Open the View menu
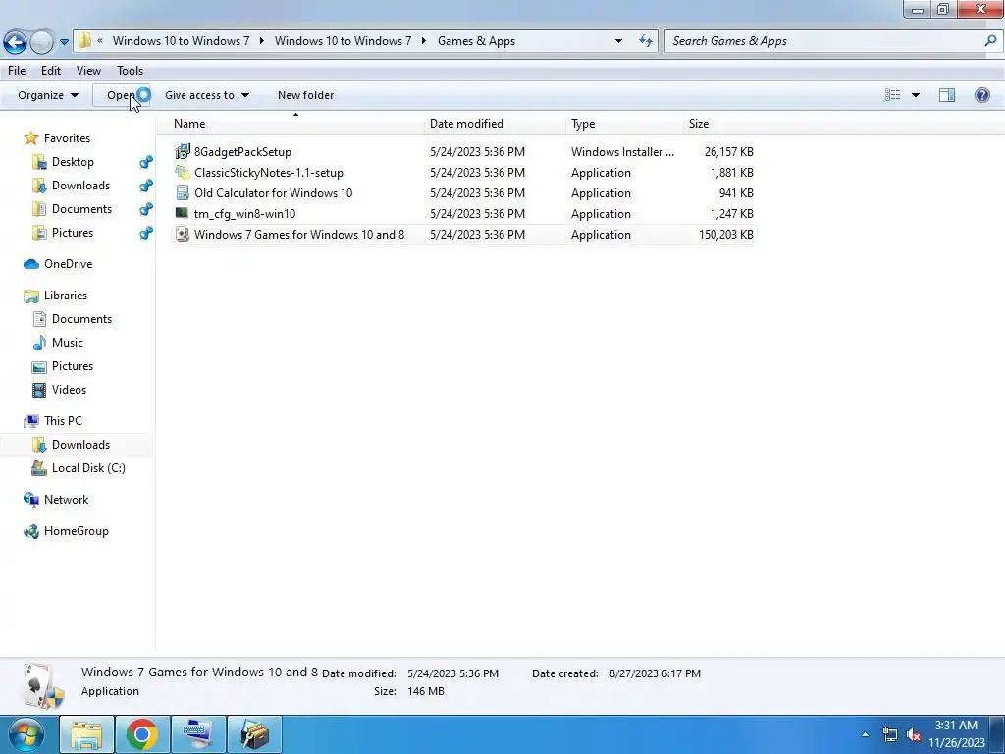The image size is (1005, 754). [88, 71]
